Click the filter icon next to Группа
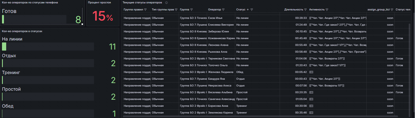 (191, 10)
